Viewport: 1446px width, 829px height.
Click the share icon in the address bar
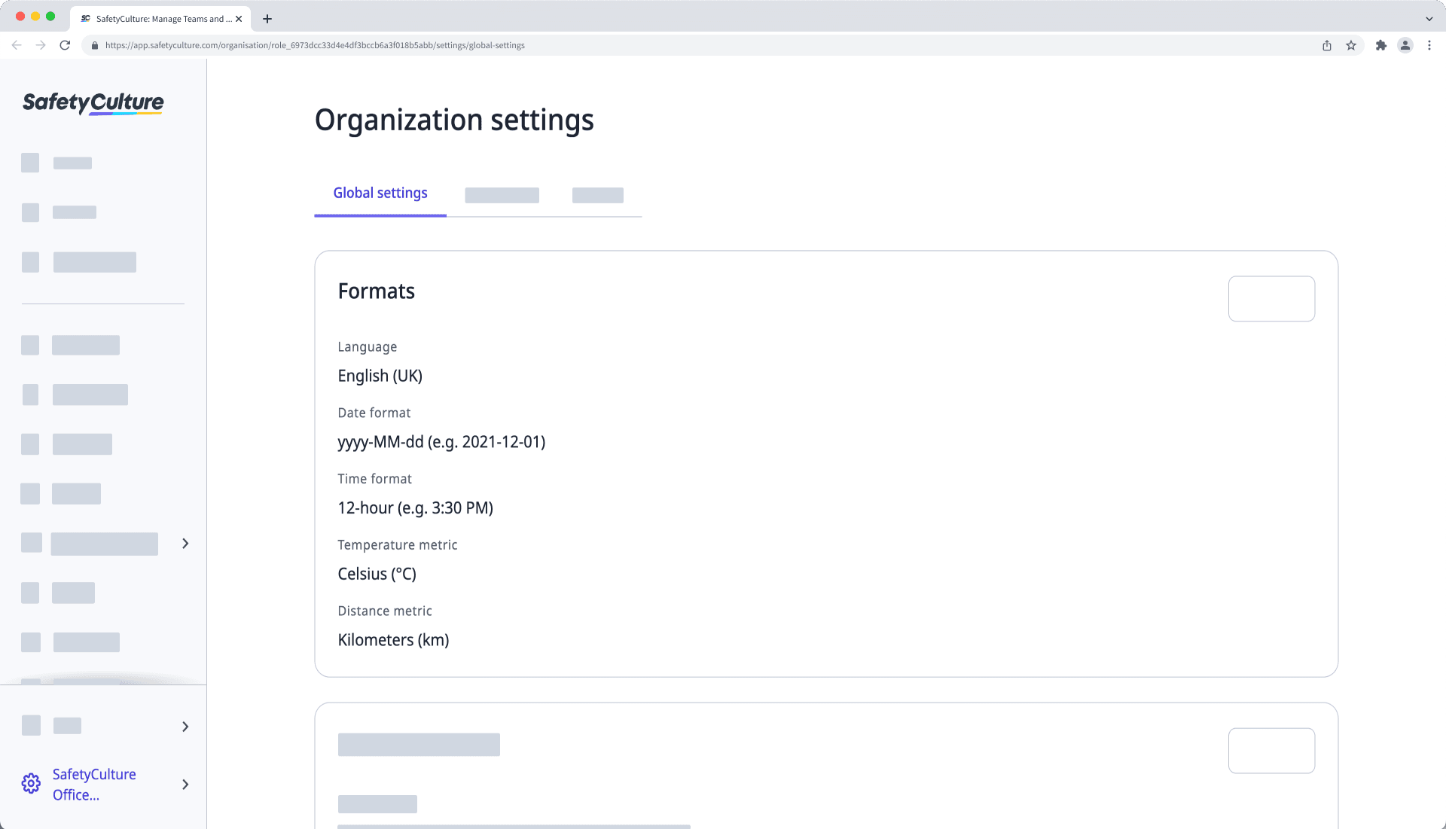pyautogui.click(x=1326, y=45)
